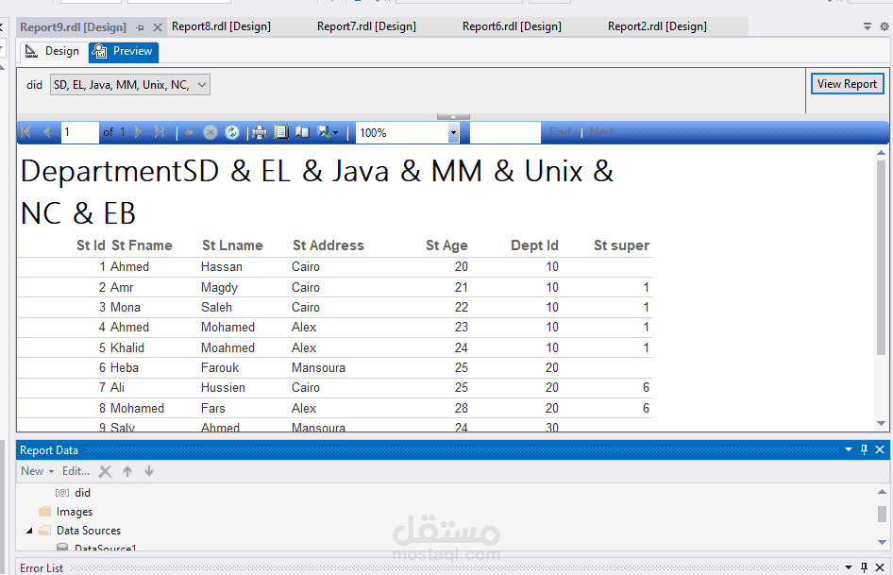Collapse the Data Sources node
893x575 pixels.
[x=29, y=531]
